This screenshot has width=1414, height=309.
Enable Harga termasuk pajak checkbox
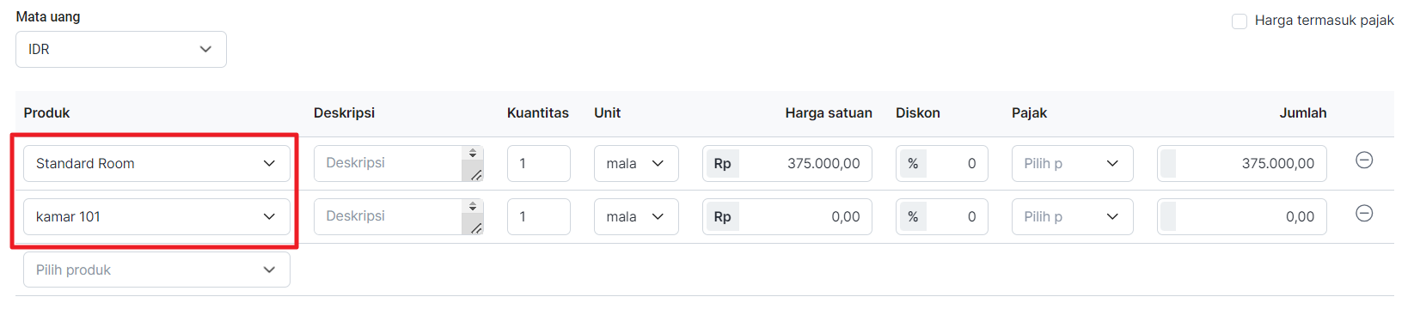point(1240,21)
